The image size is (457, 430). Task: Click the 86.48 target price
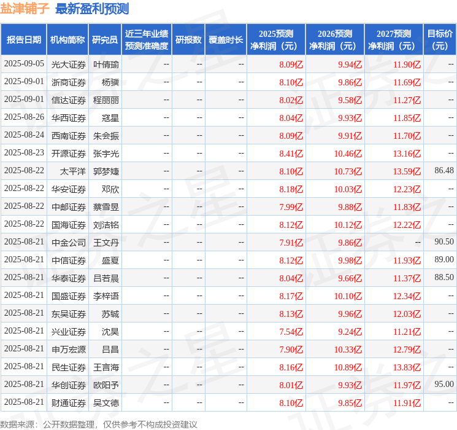(444, 170)
